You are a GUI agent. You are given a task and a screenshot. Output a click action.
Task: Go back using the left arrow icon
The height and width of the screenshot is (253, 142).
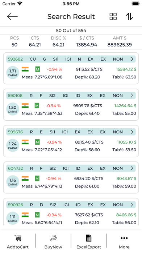coord(12,16)
